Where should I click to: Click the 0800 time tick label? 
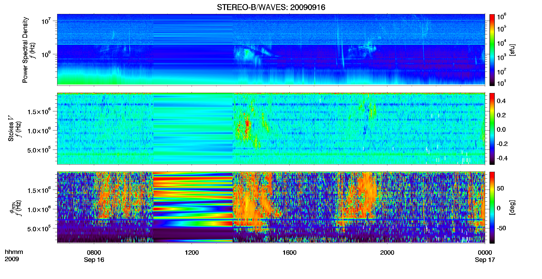[94, 252]
